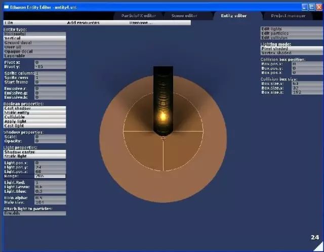
Task: Maximize the Ethanon Entity Editor window
Action: pos(312,7)
